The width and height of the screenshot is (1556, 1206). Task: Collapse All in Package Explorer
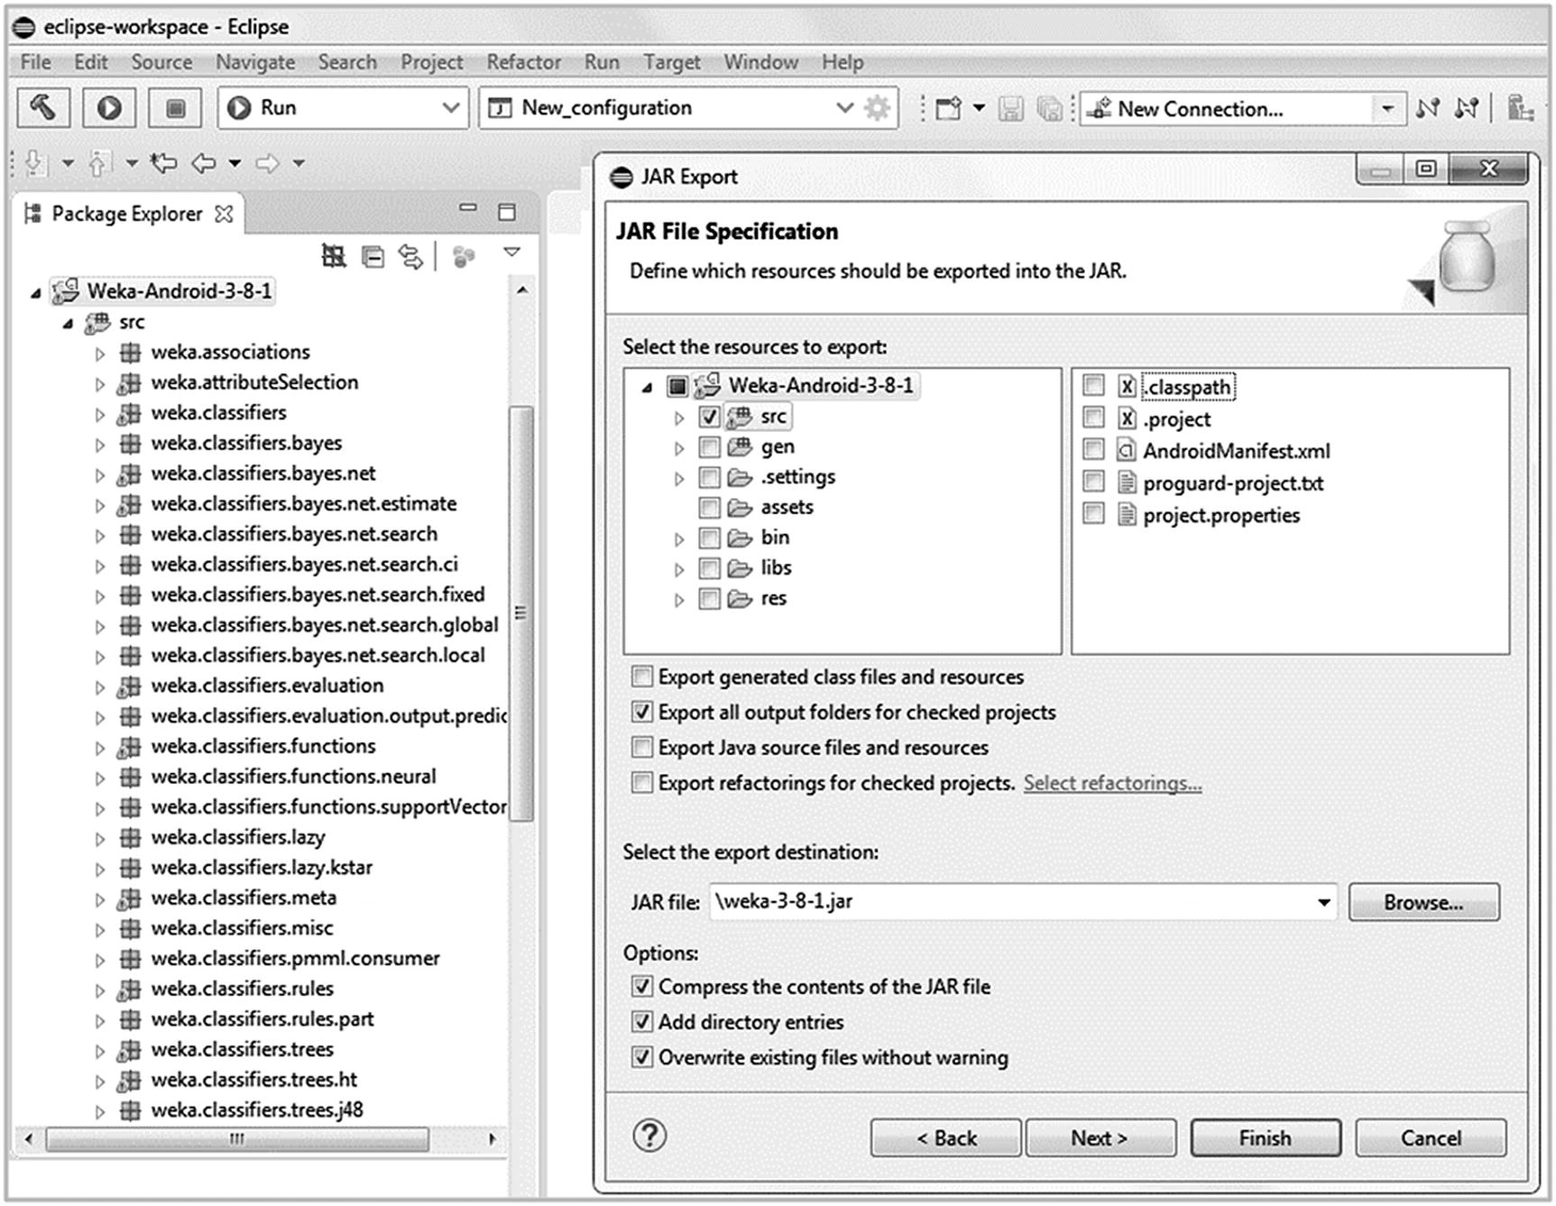pos(373,258)
